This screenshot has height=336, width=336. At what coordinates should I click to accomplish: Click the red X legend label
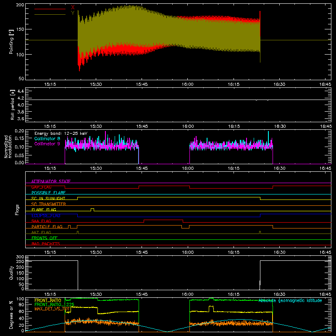click(73, 8)
